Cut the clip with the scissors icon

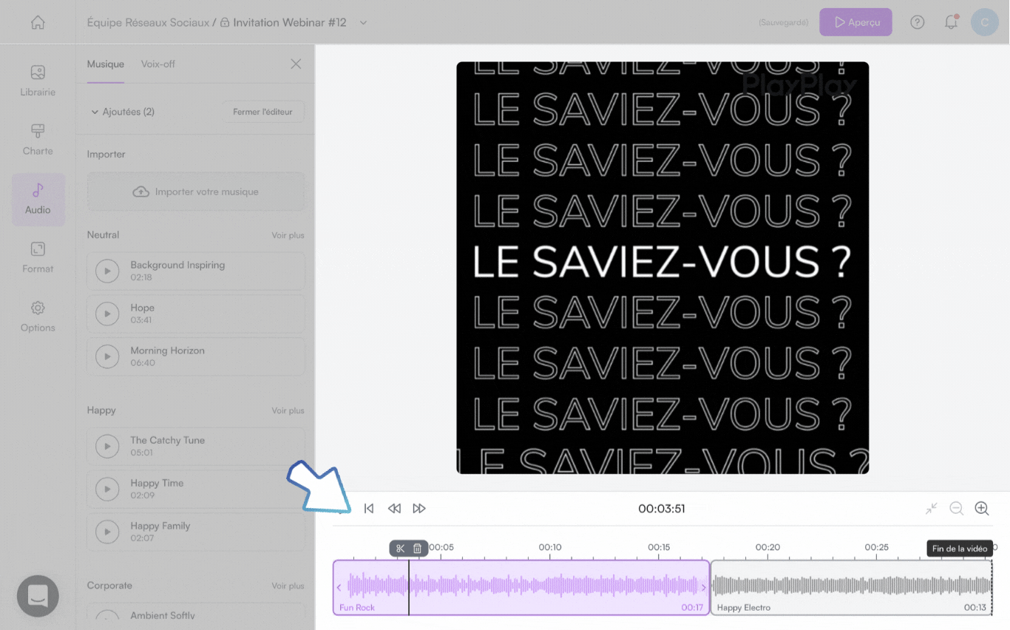pyautogui.click(x=400, y=548)
